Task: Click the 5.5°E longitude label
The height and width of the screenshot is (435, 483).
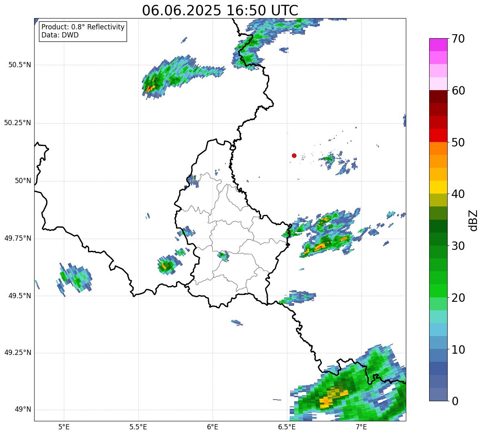Action: (x=138, y=427)
